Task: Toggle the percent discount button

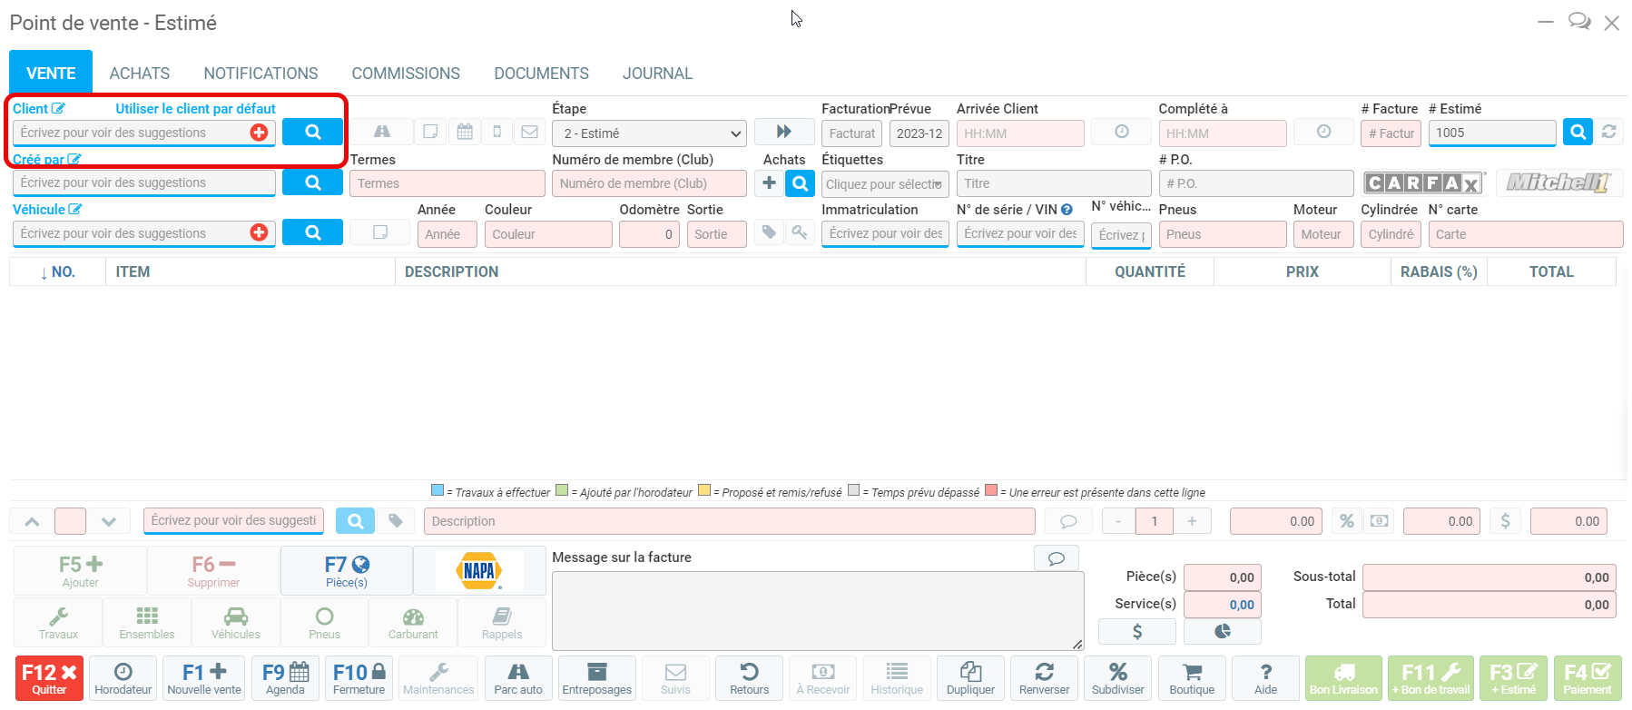Action: click(1347, 521)
